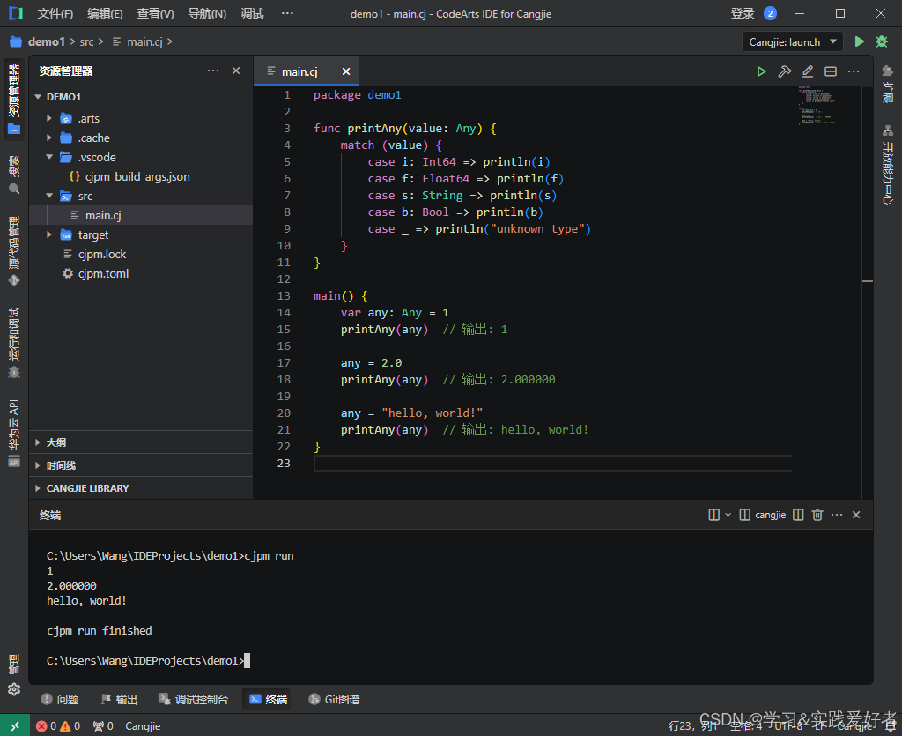Click the remote connection icon in the status bar
Viewport: 902px width, 736px height.
(14, 725)
